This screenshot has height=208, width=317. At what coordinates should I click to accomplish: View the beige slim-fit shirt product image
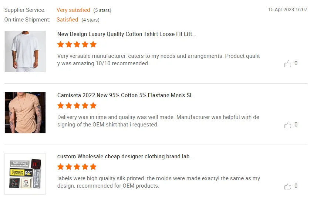tap(25, 113)
